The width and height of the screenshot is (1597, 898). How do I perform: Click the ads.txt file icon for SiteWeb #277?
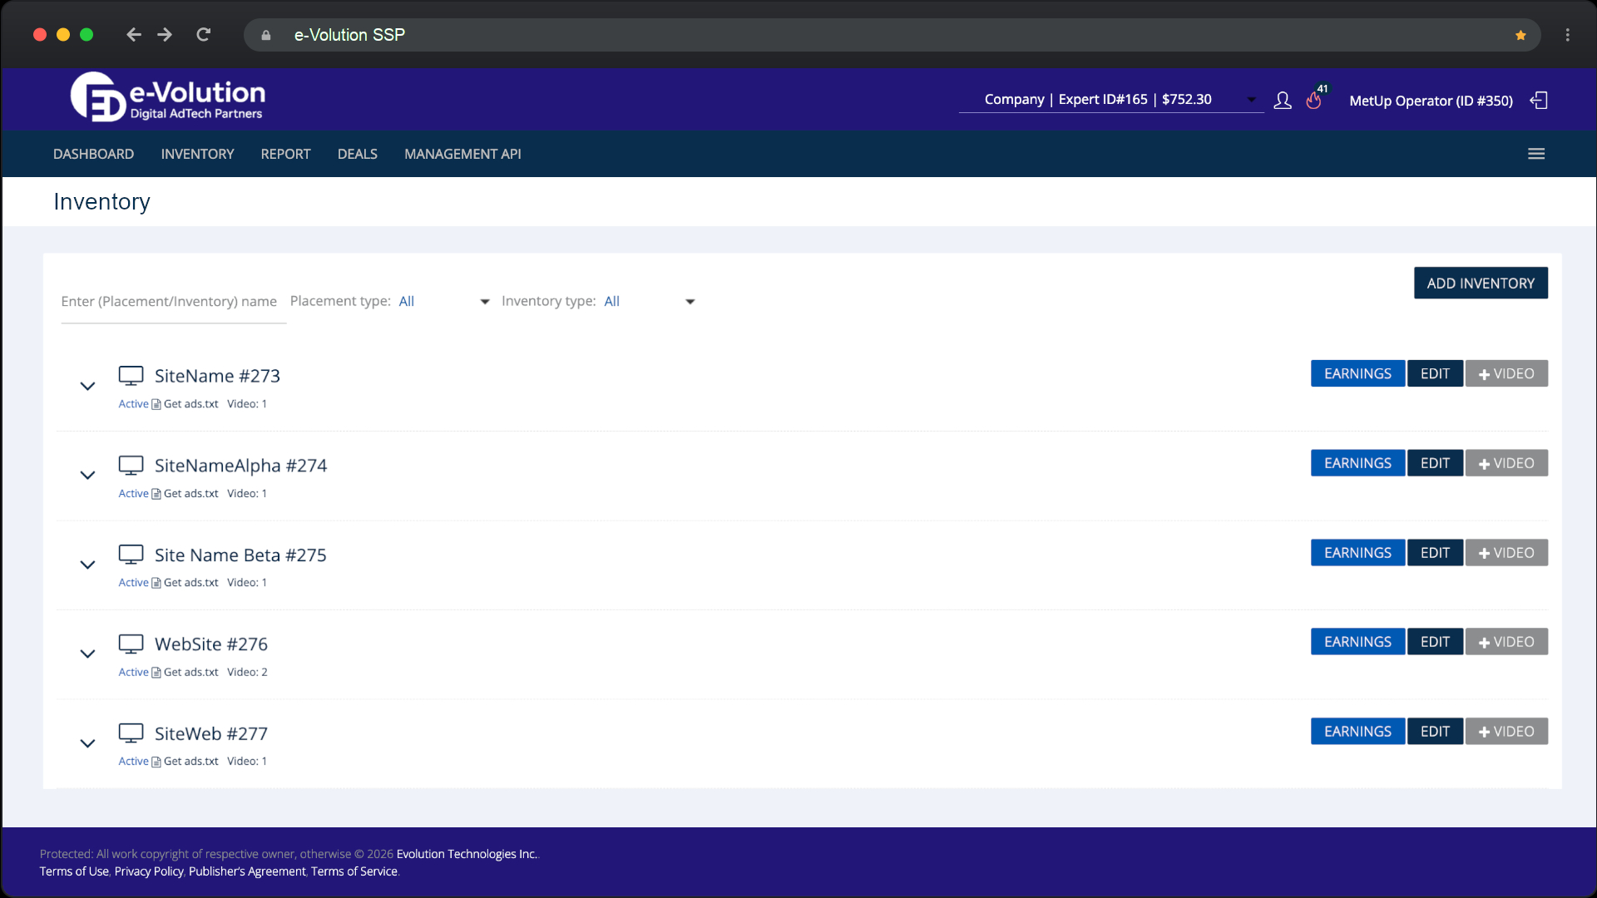pos(156,762)
